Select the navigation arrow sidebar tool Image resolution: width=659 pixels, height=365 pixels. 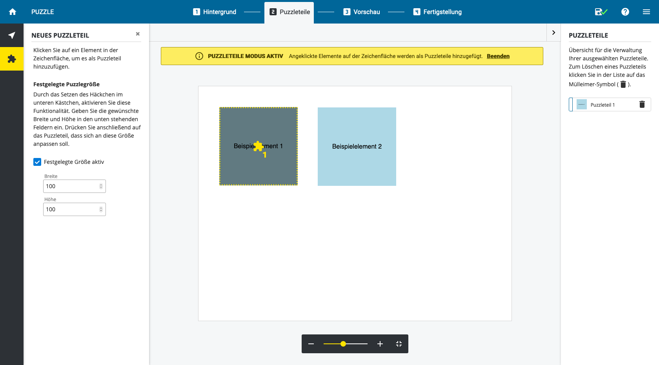pyautogui.click(x=12, y=35)
